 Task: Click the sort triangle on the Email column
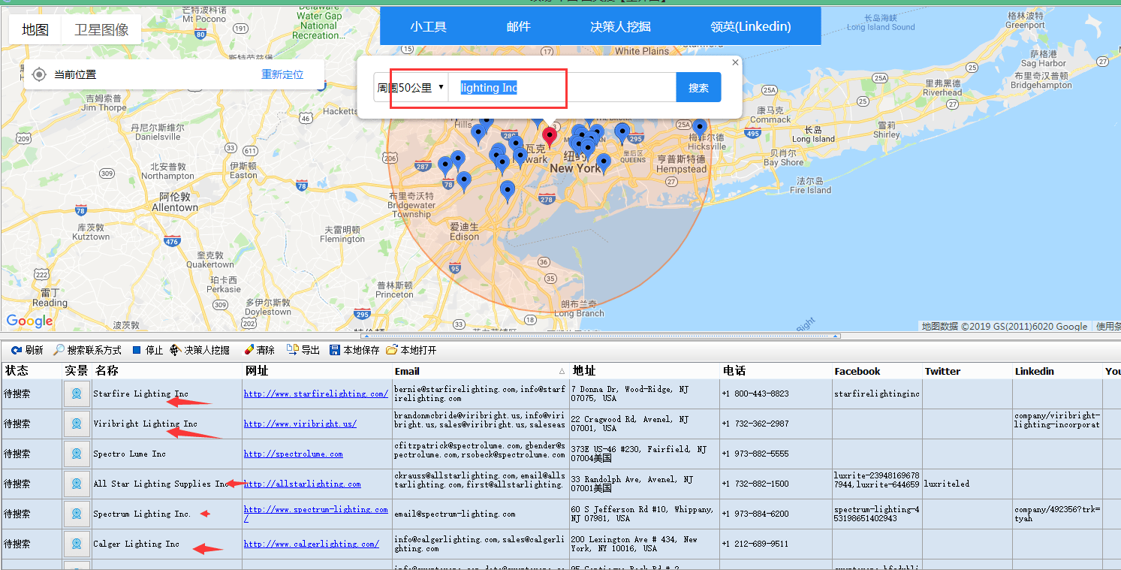(x=562, y=372)
